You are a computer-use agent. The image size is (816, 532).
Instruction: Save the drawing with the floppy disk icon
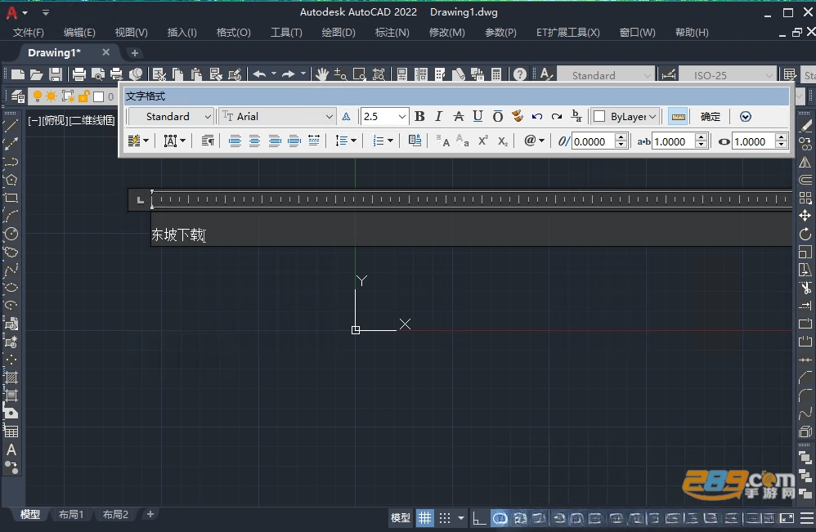(56, 74)
